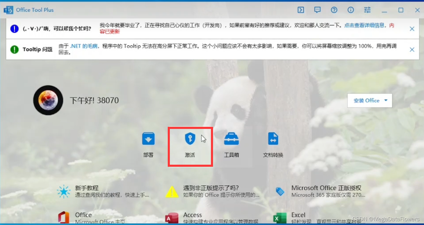Open the settings sliders icon
424x225 pixels.
367,10
